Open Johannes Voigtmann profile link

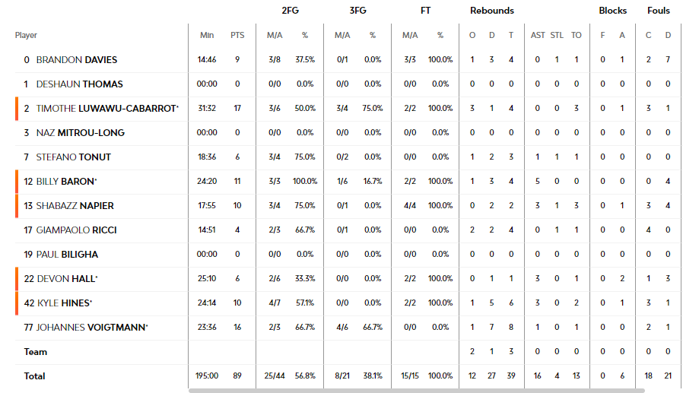(x=92, y=328)
